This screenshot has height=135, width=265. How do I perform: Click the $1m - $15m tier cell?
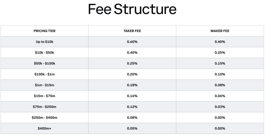click(x=45, y=85)
